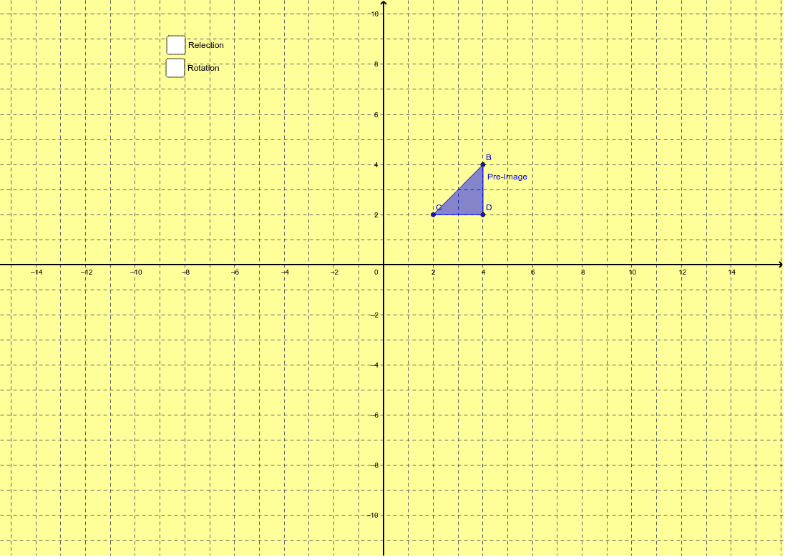Click the y-axis label −6

(375, 415)
